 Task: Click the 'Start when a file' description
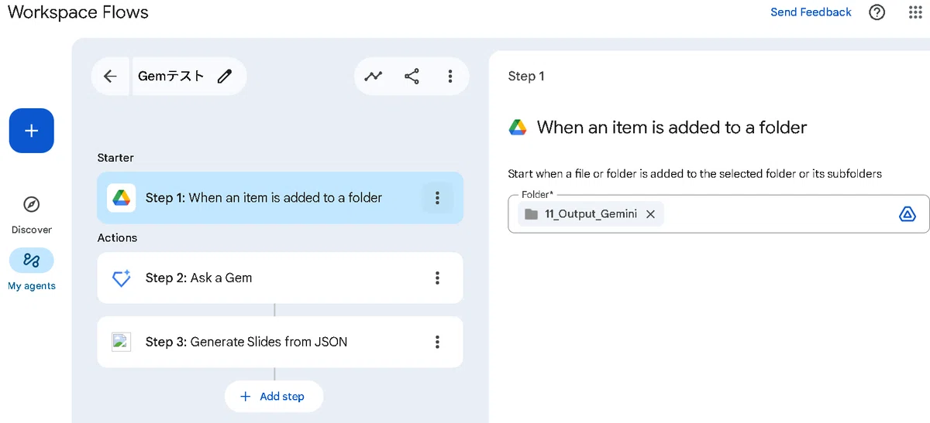(694, 173)
